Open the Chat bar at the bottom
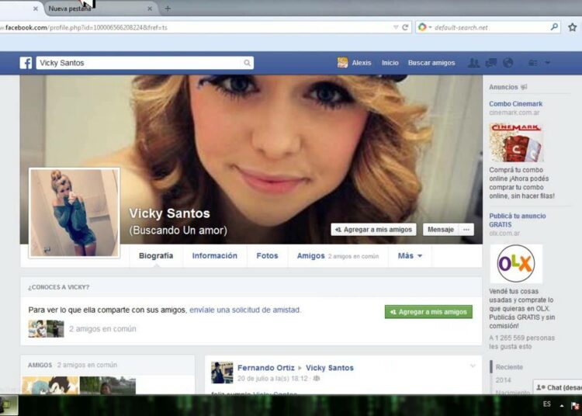This screenshot has height=416, width=582. tap(557, 387)
